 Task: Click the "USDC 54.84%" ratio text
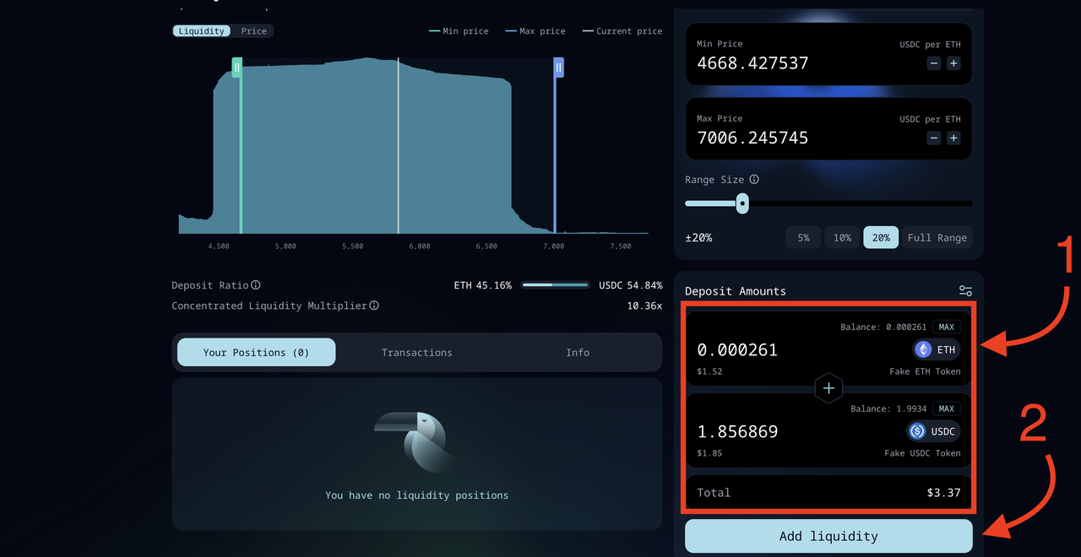tap(631, 285)
